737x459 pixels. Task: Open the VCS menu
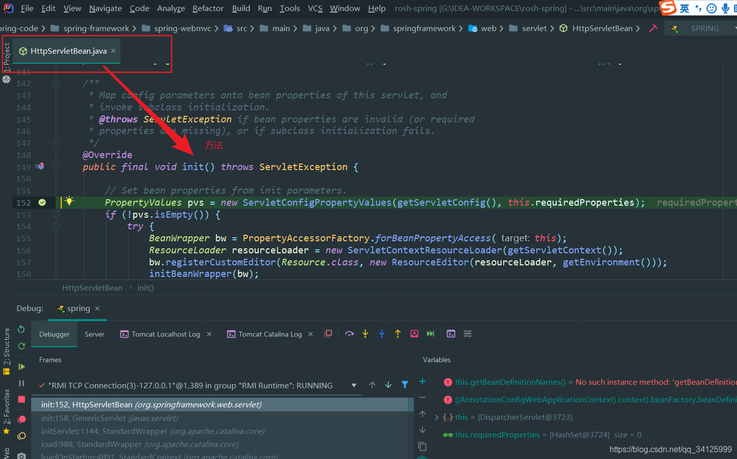[315, 8]
